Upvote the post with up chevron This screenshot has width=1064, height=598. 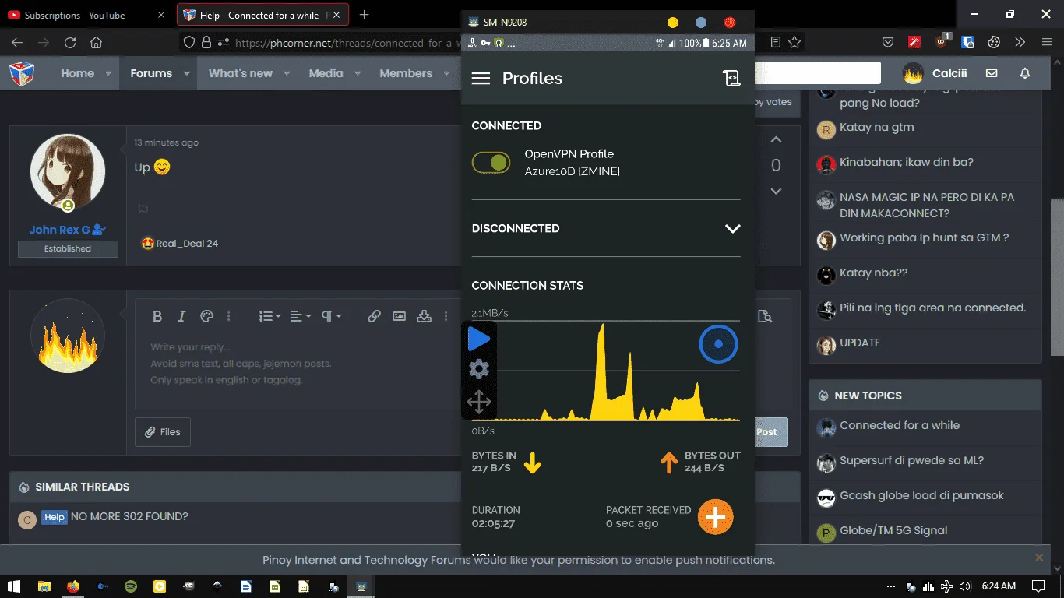click(776, 139)
